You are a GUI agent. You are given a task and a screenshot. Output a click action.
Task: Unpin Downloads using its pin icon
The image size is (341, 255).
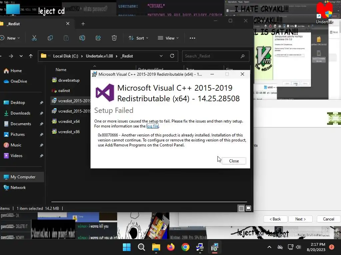(41, 113)
